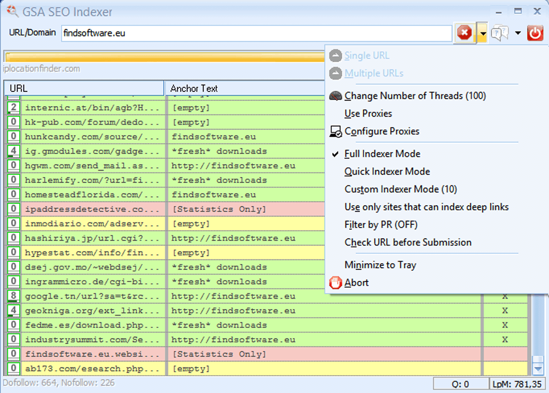Open the dropdown arrow next to help icon

coord(518,33)
